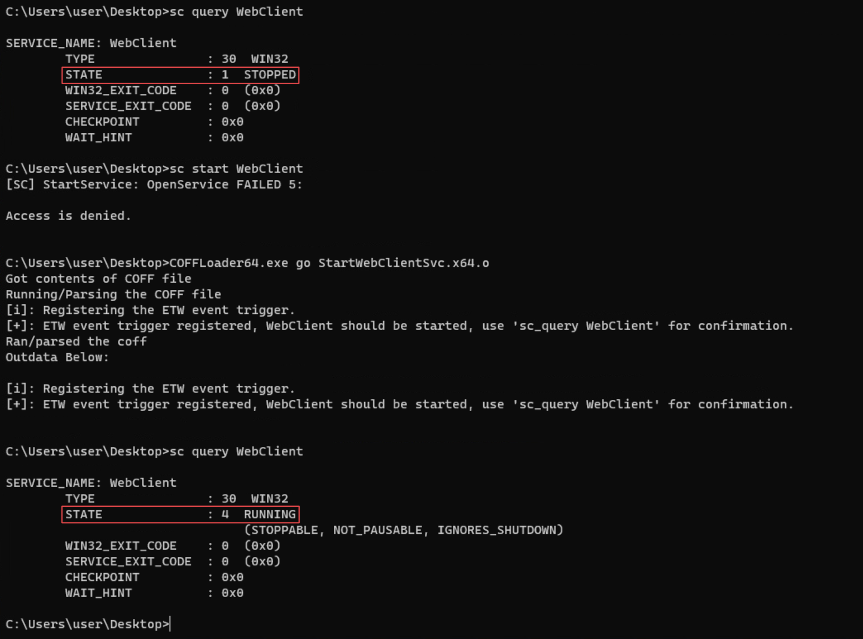
Task: Click the SERVICE_NAME line above the STOPPED state
Action: coord(91,43)
